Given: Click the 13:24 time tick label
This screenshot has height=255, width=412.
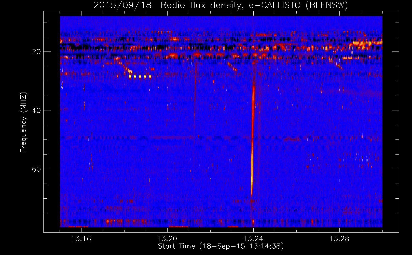Looking at the screenshot, I should pos(253,239).
